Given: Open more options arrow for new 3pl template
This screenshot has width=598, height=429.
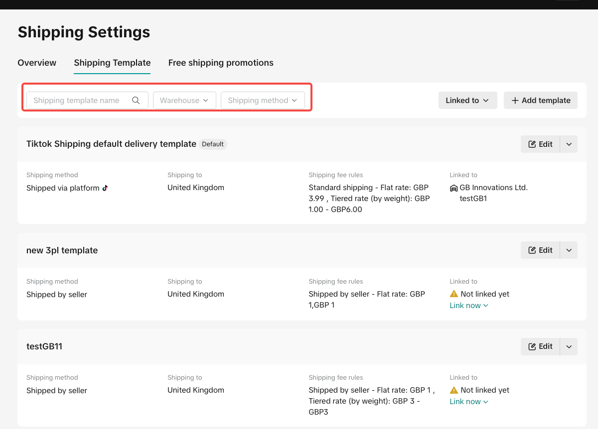Looking at the screenshot, I should pyautogui.click(x=569, y=250).
